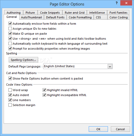
Task: Open the Code Formatting tab
Action: pyautogui.click(x=80, y=17)
